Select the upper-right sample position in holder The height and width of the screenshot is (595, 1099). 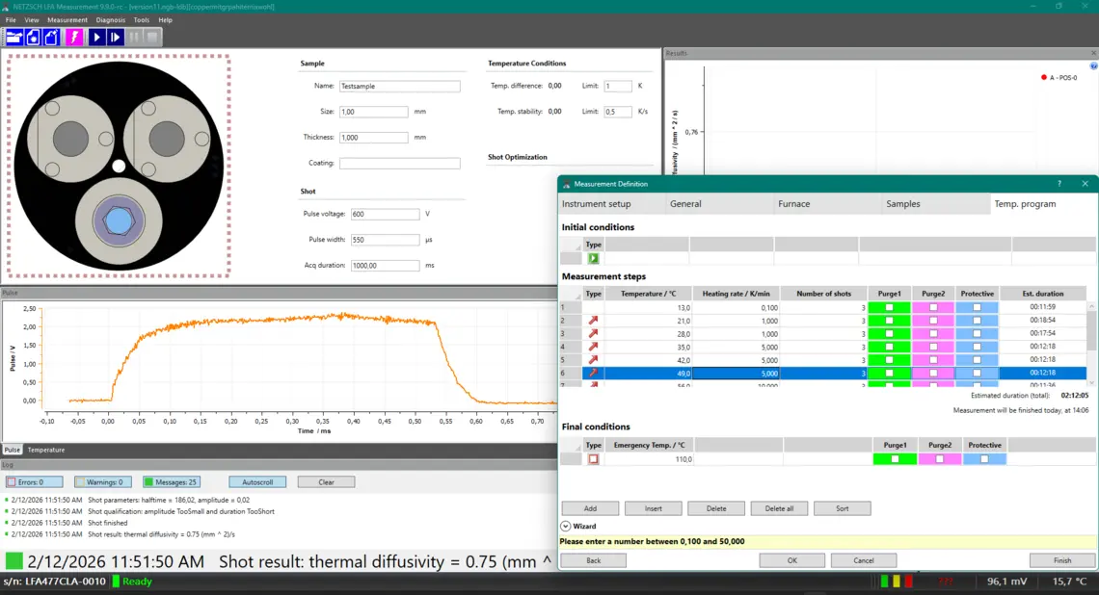pyautogui.click(x=167, y=139)
